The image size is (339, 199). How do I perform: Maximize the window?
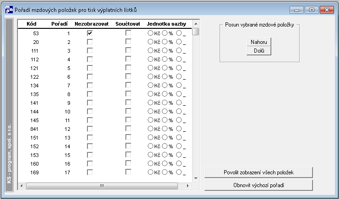pyautogui.click(x=312, y=10)
